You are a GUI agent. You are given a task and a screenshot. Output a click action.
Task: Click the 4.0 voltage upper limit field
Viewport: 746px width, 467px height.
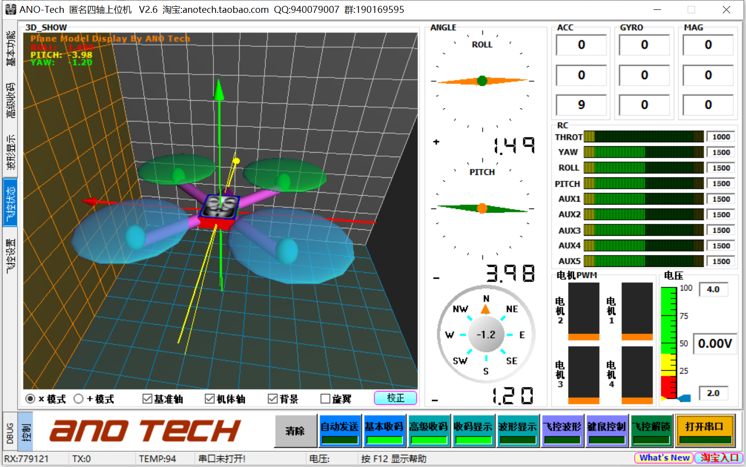pyautogui.click(x=713, y=290)
